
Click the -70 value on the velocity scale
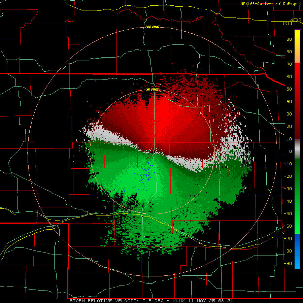tap(288, 239)
